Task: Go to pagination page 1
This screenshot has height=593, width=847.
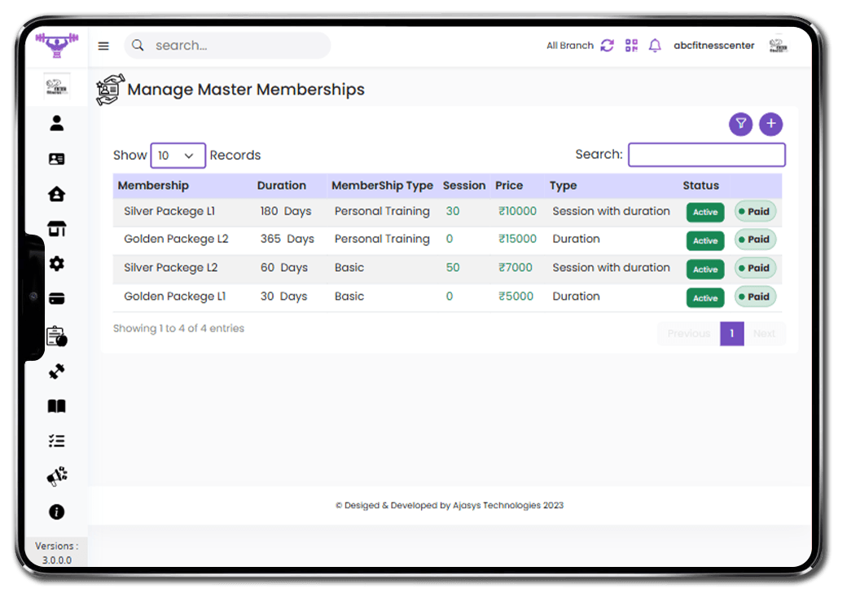Action: 731,333
